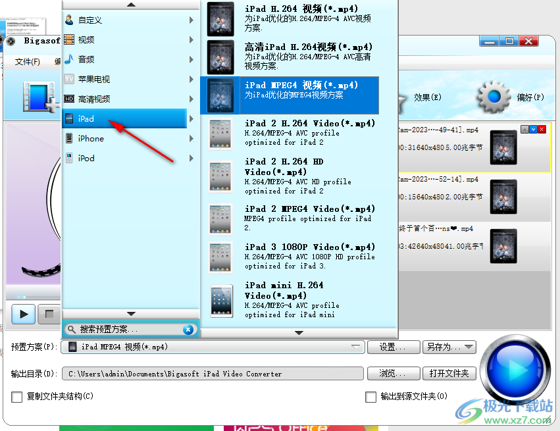Click thumbnail of the 终于首个百 mp4 file
The image size is (560, 431).
tap(503, 246)
